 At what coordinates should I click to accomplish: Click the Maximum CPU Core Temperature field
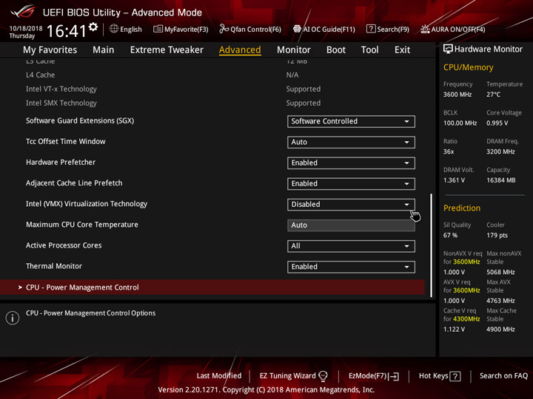(x=351, y=225)
